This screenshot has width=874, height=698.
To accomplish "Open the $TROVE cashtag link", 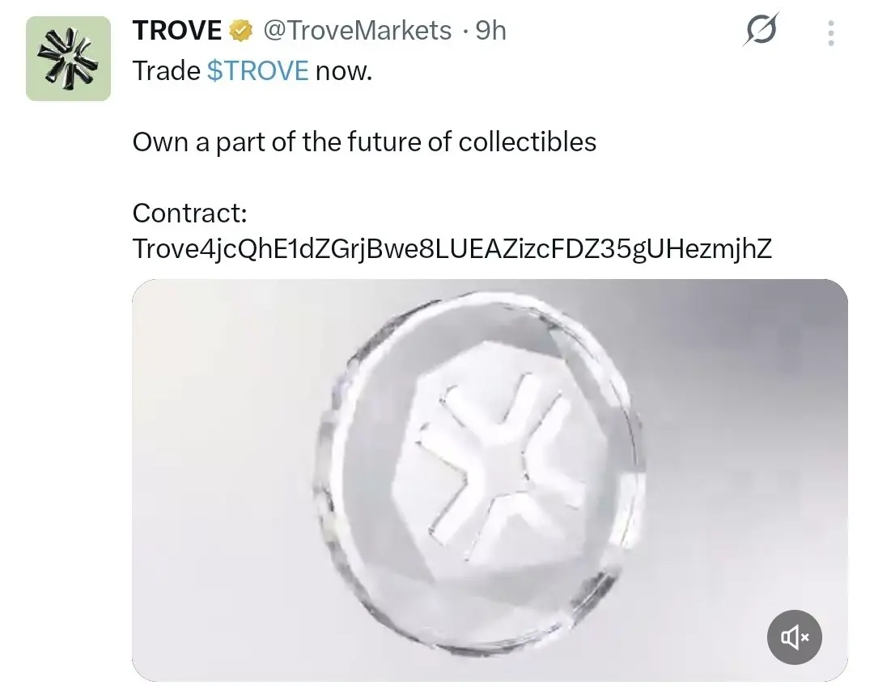I will point(257,70).
